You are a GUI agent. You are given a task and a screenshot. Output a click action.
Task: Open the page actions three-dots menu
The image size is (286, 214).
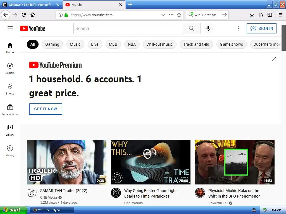(x=171, y=15)
